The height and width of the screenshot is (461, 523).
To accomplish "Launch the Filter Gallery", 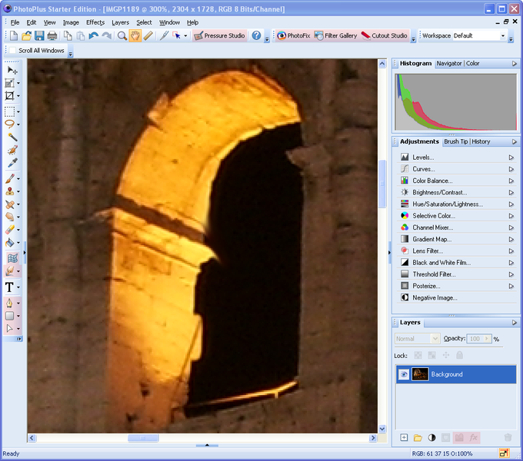I will (x=335, y=36).
